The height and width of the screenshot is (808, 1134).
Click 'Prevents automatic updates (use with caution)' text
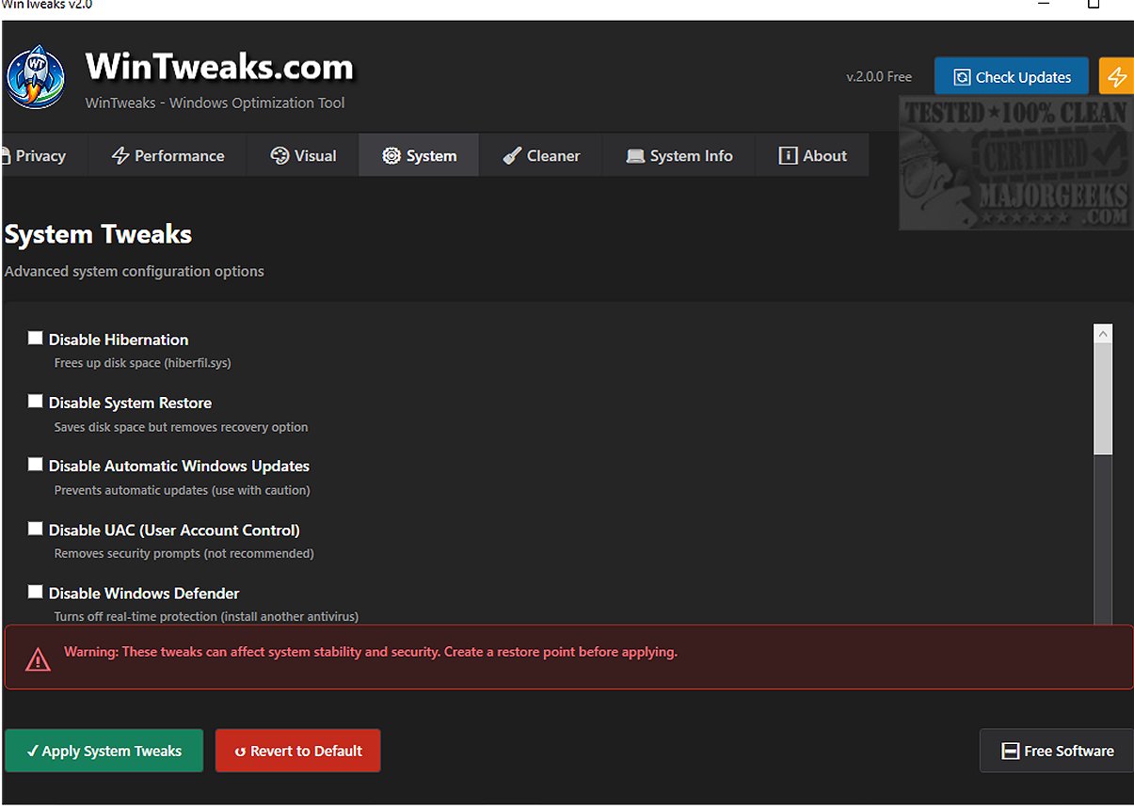click(183, 490)
